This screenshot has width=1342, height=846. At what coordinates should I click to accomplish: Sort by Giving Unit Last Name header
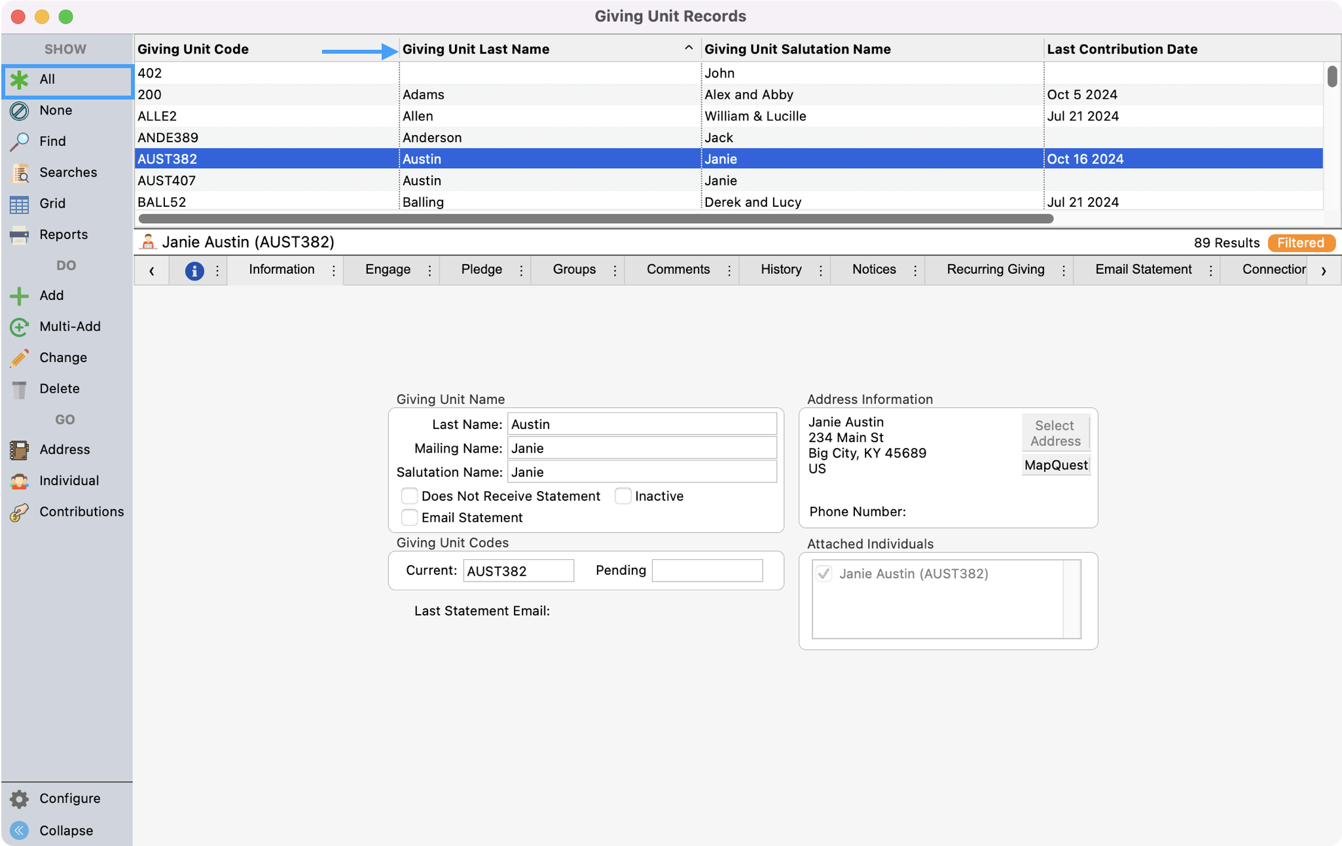point(475,49)
